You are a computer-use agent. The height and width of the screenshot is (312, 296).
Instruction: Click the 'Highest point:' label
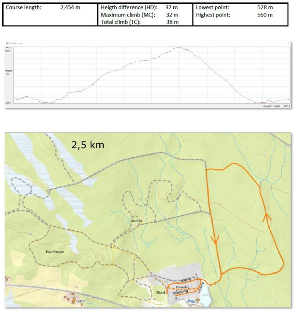click(213, 15)
